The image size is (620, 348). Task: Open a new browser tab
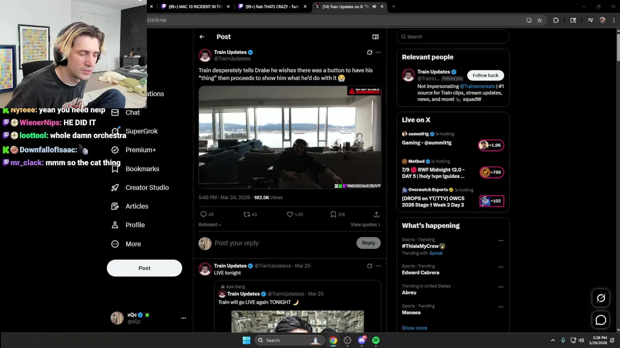pyautogui.click(x=393, y=7)
